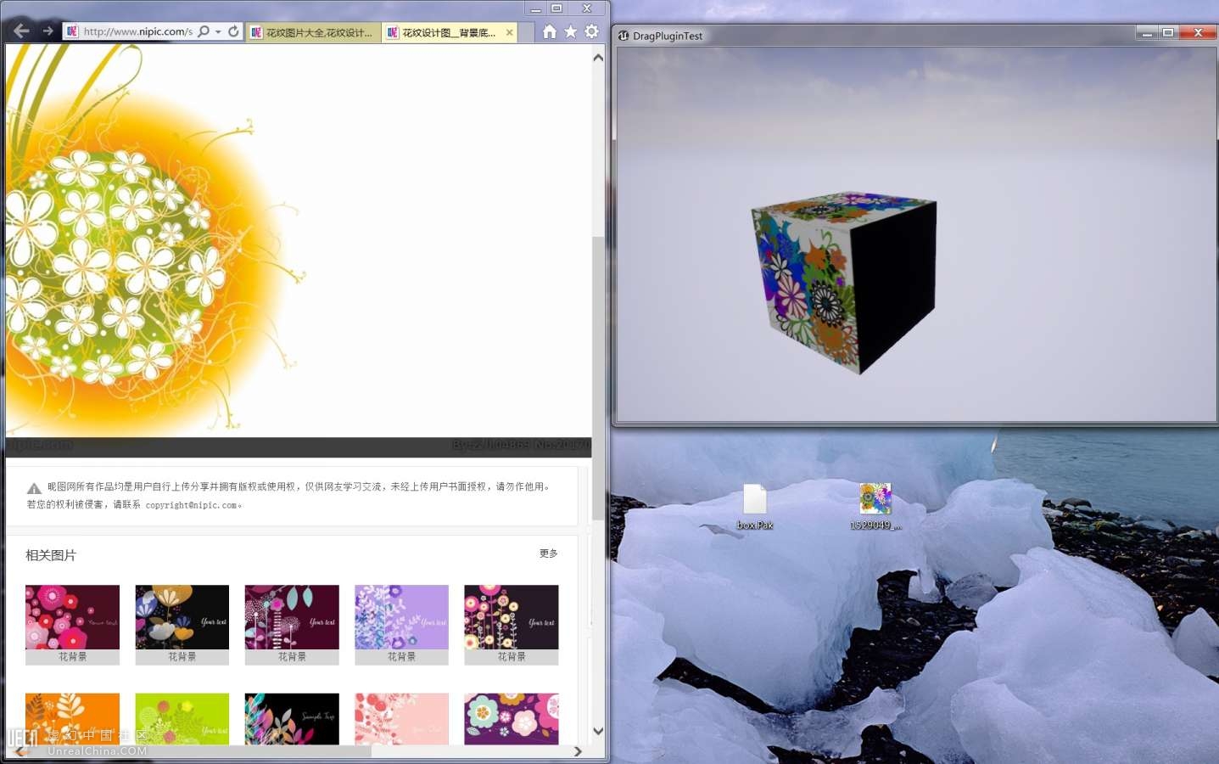Select the 1529049 image file on desktop
The width and height of the screenshot is (1219, 764).
coord(875,500)
